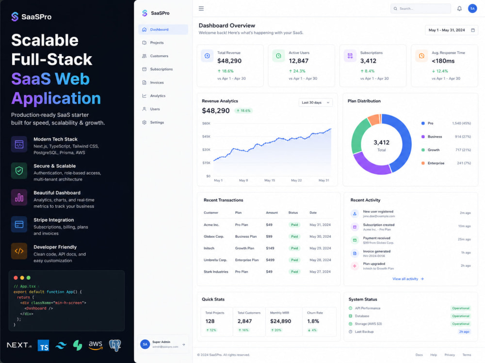
Task: Open the Dashboard sidebar item
Action: click(163, 30)
